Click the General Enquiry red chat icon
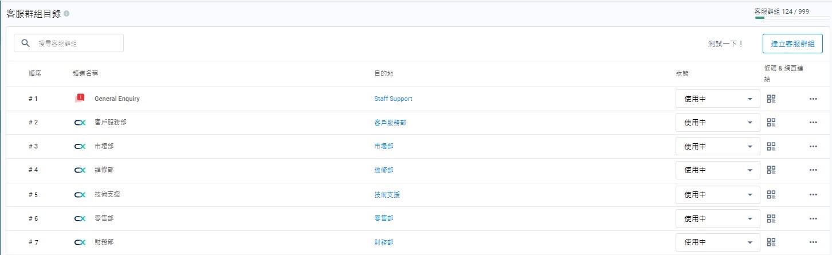This screenshot has width=832, height=255. tap(80, 99)
